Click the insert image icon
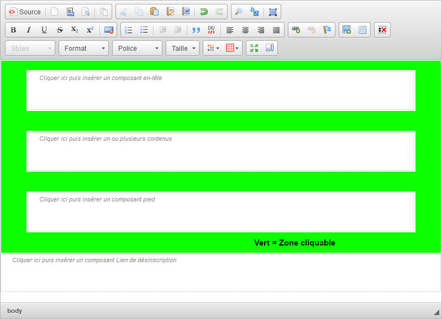Viewport: 442px width, 319px height. click(346, 30)
